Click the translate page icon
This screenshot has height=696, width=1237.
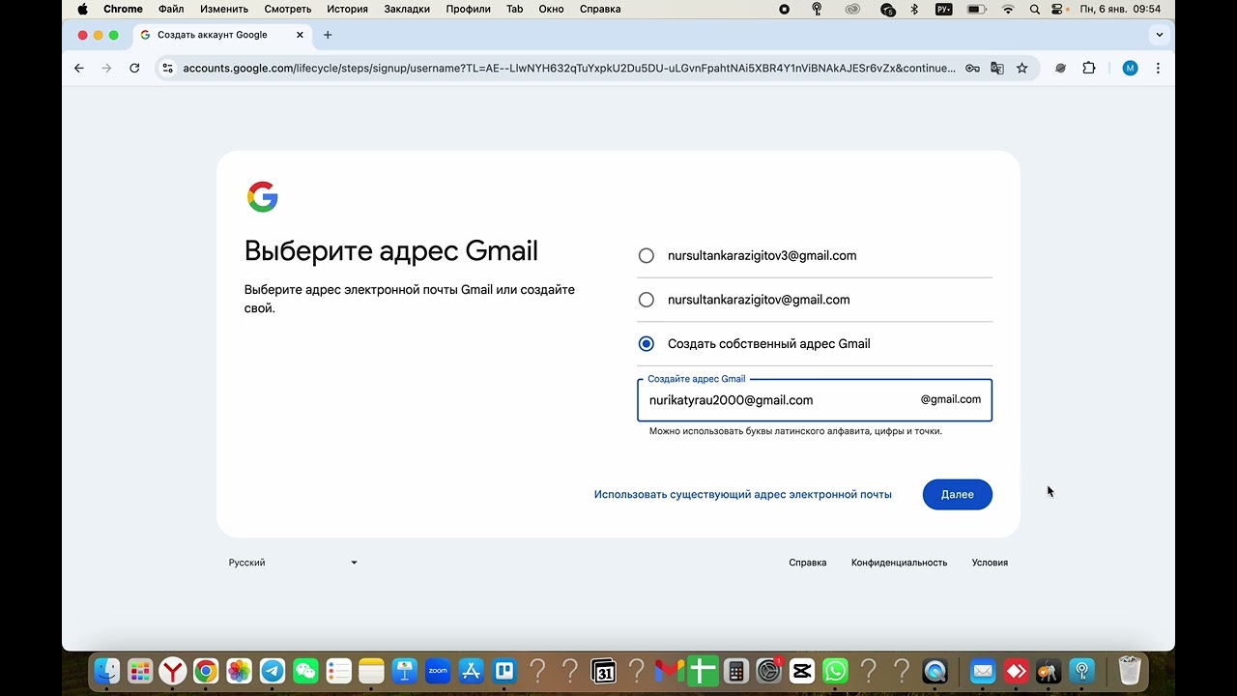click(x=997, y=69)
